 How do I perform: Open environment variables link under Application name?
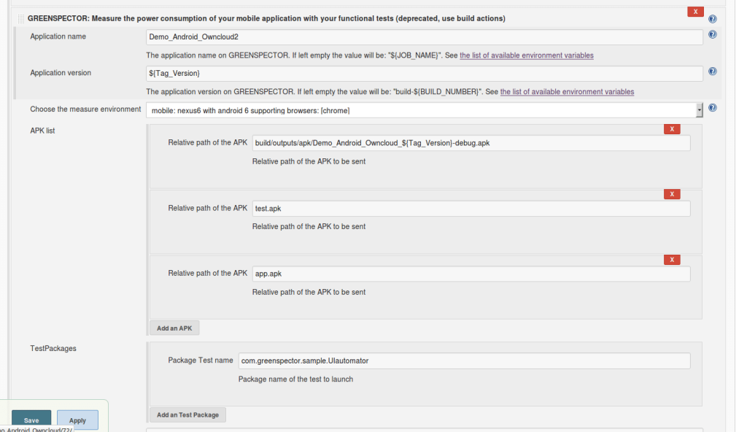pos(527,55)
